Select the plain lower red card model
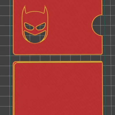The height and width of the screenshot is (115, 115). pos(58,88)
